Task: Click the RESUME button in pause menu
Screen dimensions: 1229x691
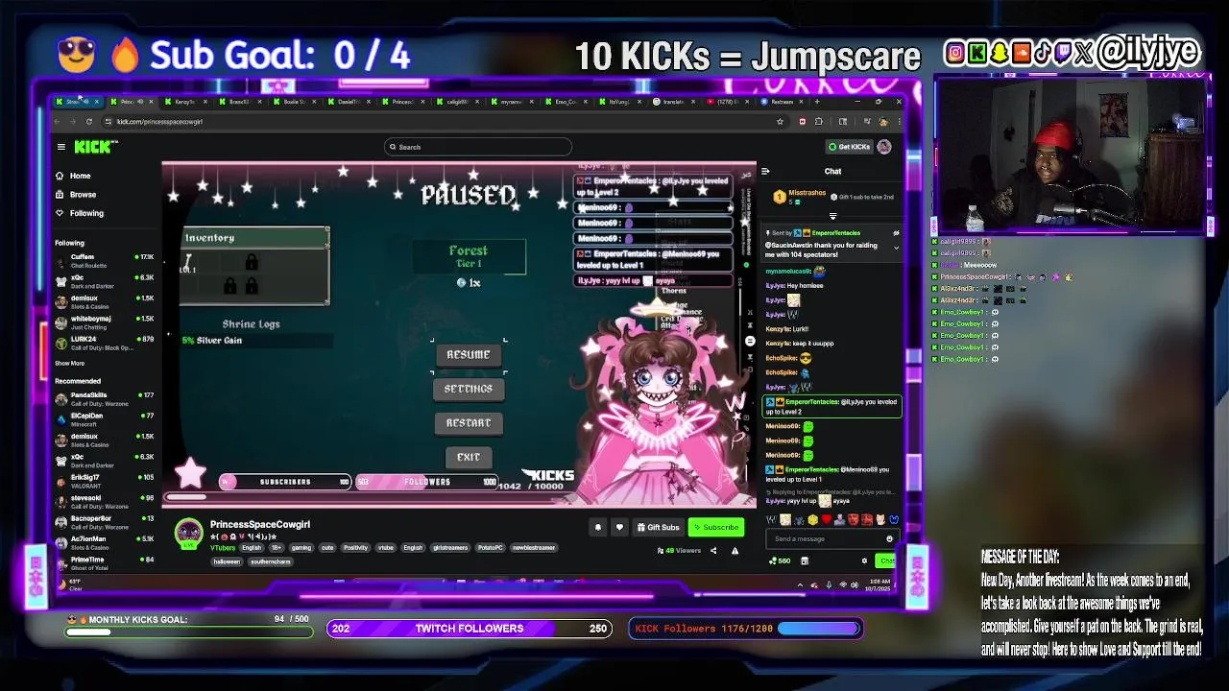Action: click(469, 354)
